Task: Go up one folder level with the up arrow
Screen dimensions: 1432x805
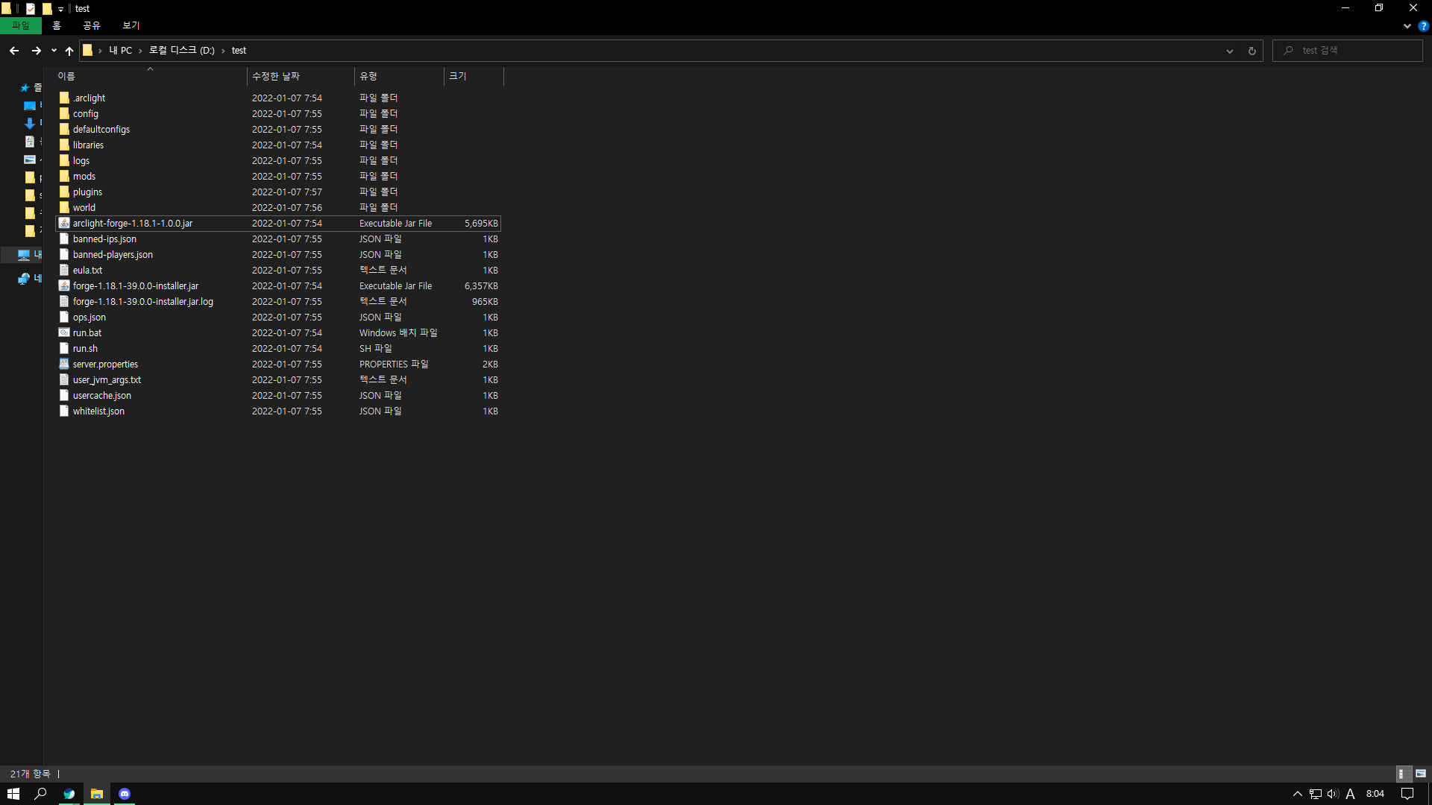Action: (69, 50)
